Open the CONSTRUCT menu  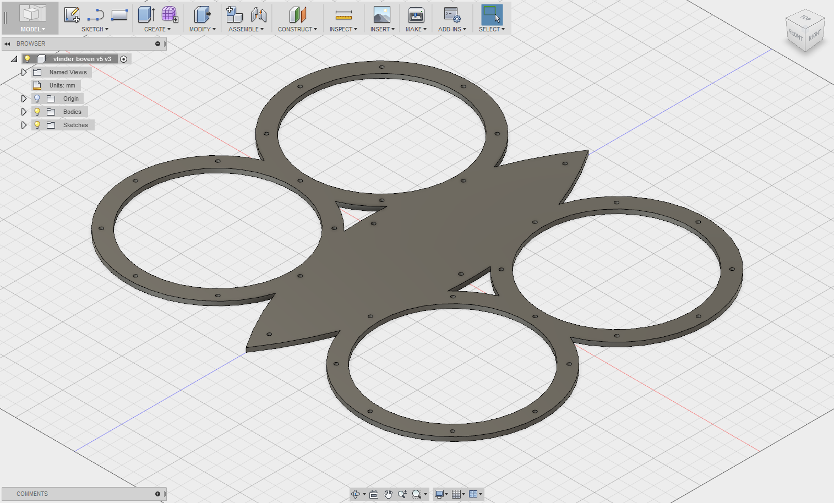click(297, 29)
